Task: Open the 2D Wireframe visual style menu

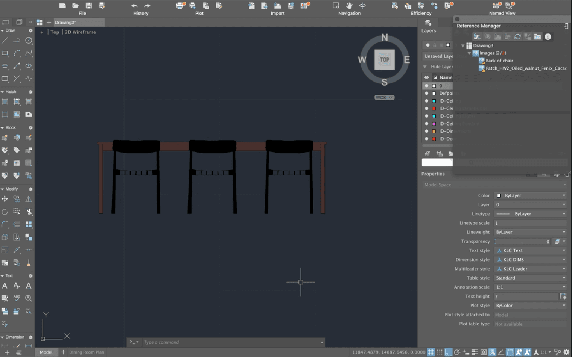Action: pyautogui.click(x=81, y=32)
